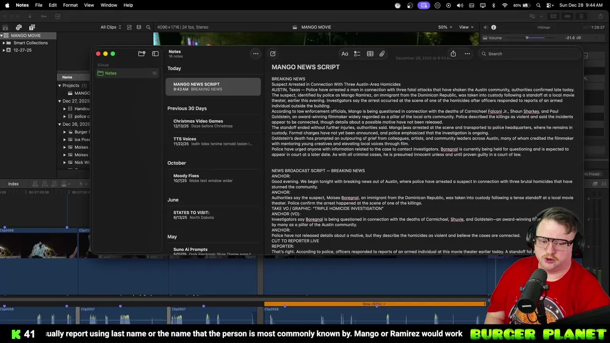Open the Final Cut titles and generators sidebar

(x=32, y=27)
